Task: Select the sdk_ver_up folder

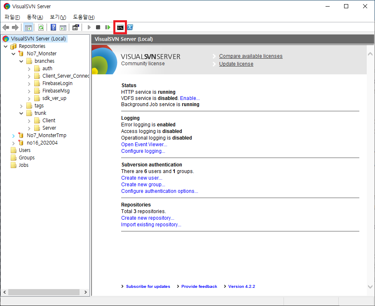Action: [x=54, y=98]
